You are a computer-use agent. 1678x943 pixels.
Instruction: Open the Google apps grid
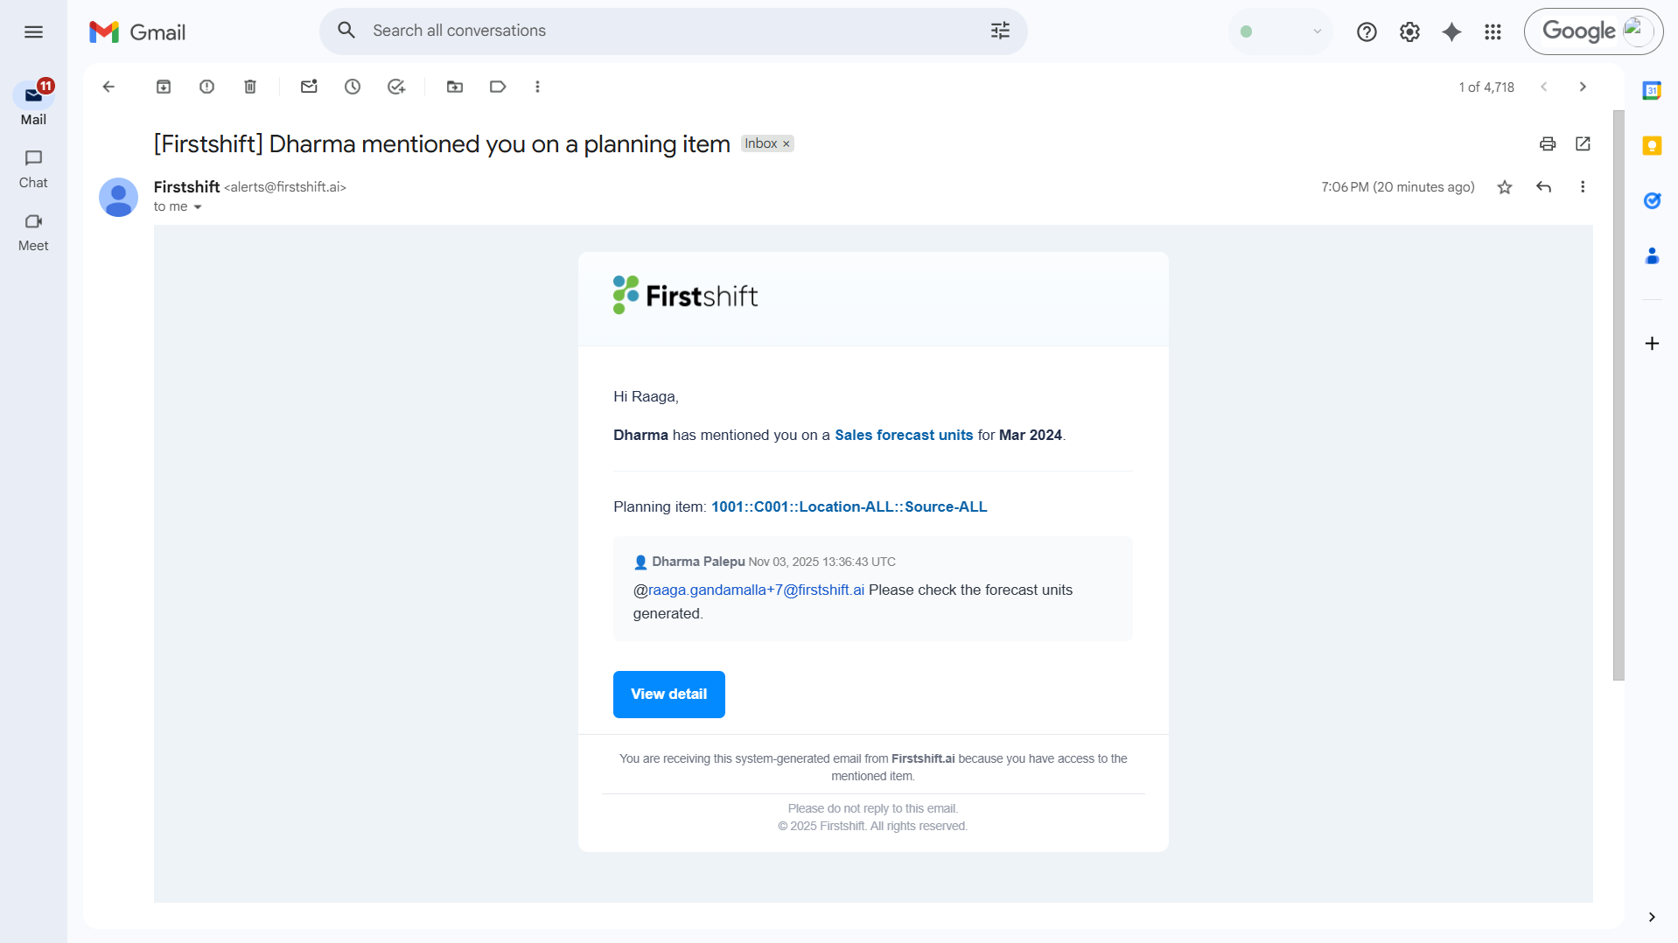coord(1493,32)
